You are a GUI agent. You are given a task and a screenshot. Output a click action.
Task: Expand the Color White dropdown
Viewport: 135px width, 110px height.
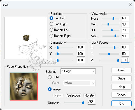point(79,83)
